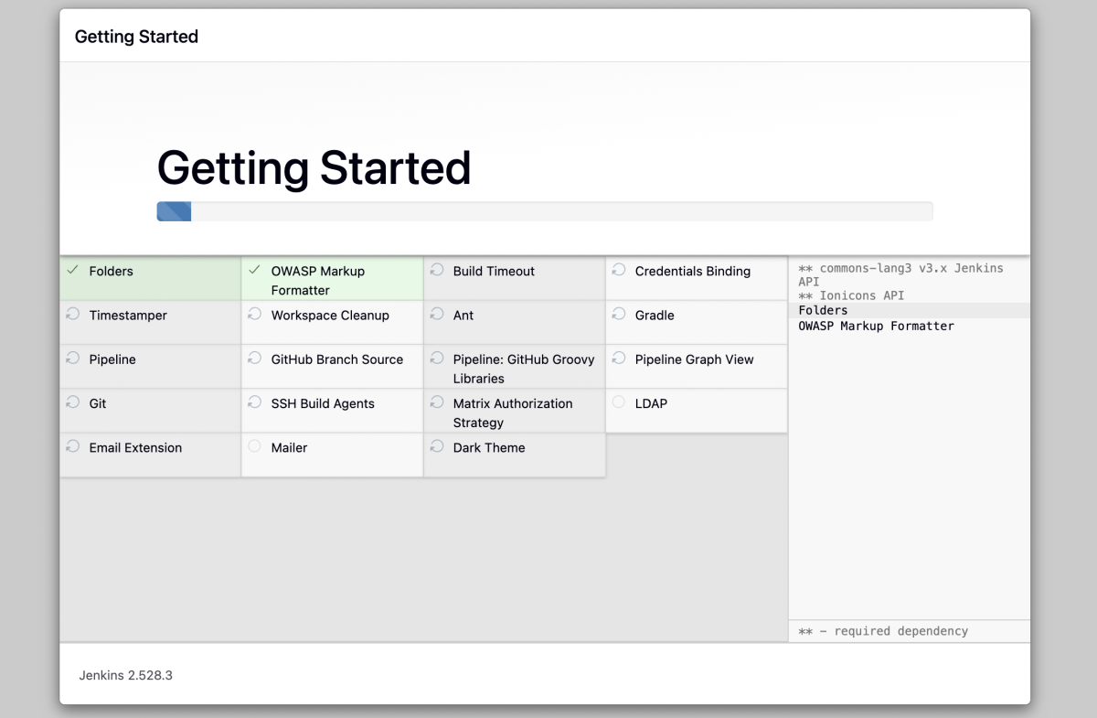
Task: Select Folders entry in install log
Action: tap(823, 311)
